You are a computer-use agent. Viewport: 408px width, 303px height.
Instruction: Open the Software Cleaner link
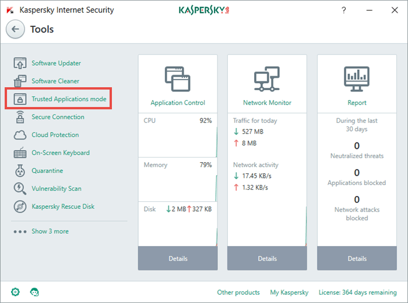55,81
